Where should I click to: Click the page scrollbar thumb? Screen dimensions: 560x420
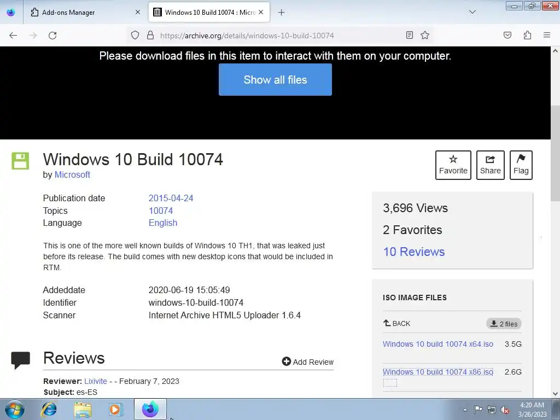click(x=556, y=153)
